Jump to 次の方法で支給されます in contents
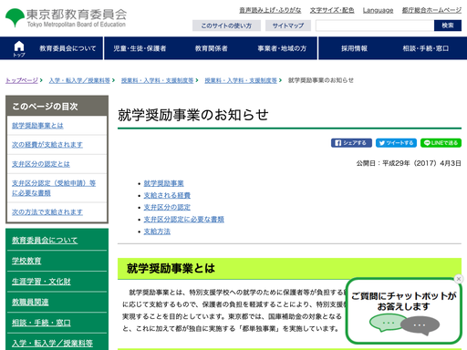 pos(47,212)
